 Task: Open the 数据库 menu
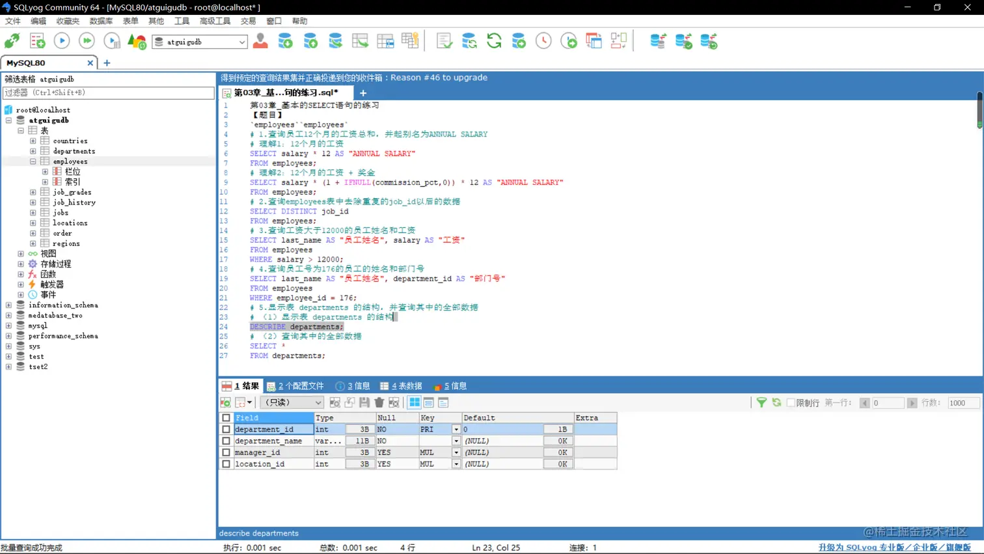click(x=101, y=21)
